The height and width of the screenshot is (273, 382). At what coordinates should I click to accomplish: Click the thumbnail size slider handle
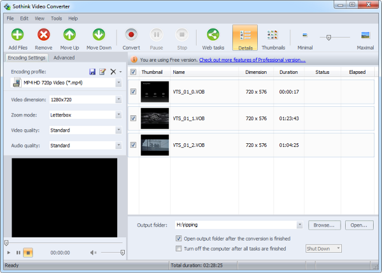click(x=329, y=37)
